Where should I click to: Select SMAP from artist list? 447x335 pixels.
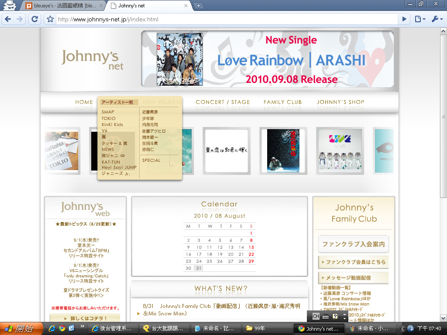(108, 112)
